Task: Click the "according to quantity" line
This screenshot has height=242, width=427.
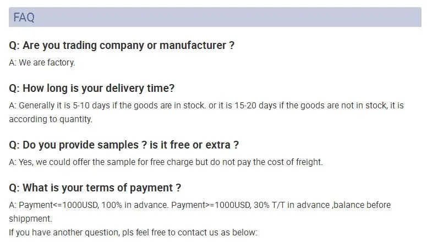Action: pyautogui.click(x=51, y=119)
